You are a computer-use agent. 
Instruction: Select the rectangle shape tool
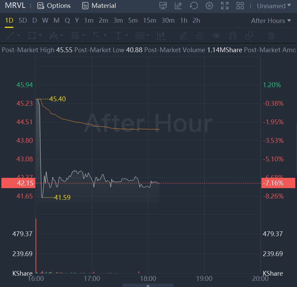[32, 35]
